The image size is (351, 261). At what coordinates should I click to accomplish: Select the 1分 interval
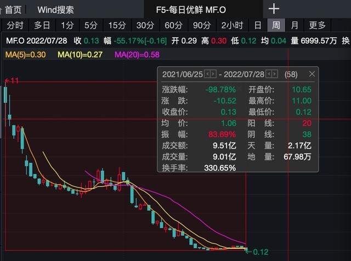click(67, 25)
